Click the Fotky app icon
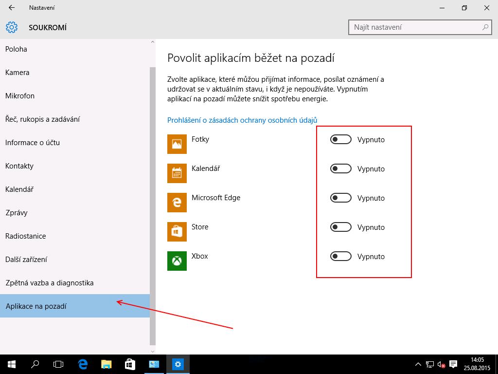This screenshot has width=498, height=374. pos(177,144)
